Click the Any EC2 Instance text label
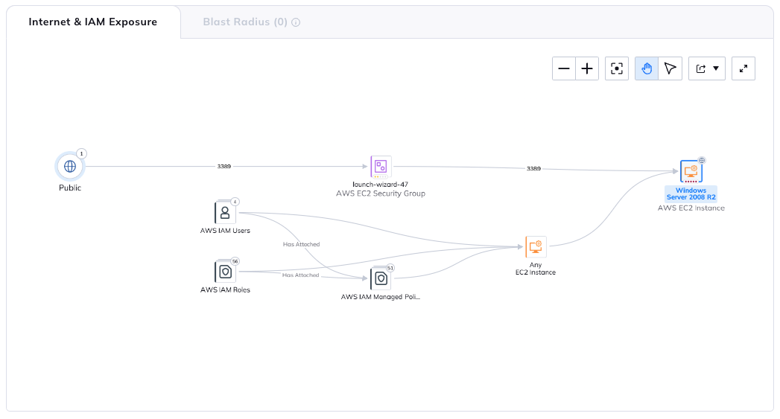This screenshot has width=780, height=419. click(x=535, y=269)
